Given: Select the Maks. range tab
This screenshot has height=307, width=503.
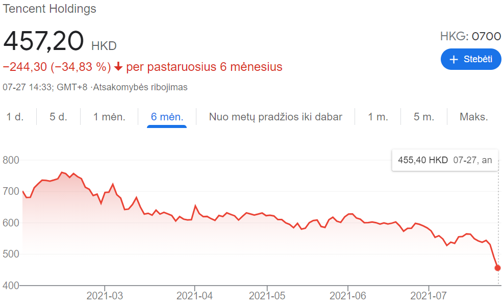Looking at the screenshot, I should [474, 116].
